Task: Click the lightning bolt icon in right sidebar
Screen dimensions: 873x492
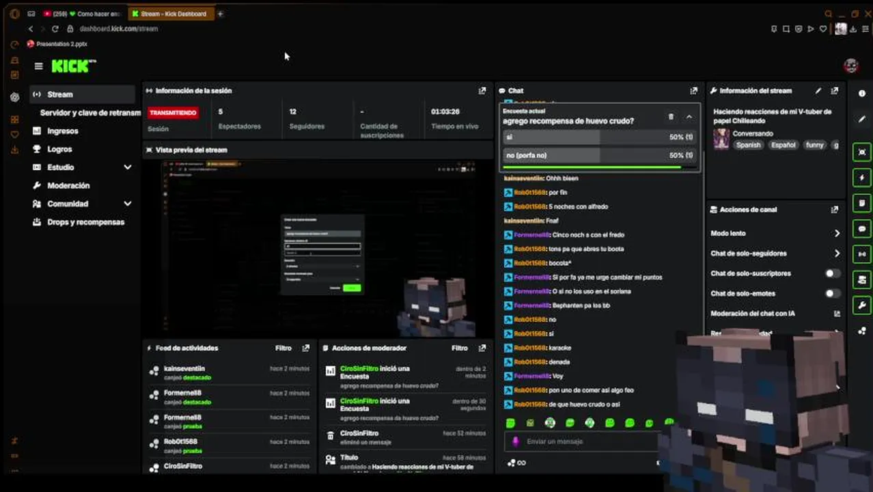Action: pyautogui.click(x=862, y=178)
